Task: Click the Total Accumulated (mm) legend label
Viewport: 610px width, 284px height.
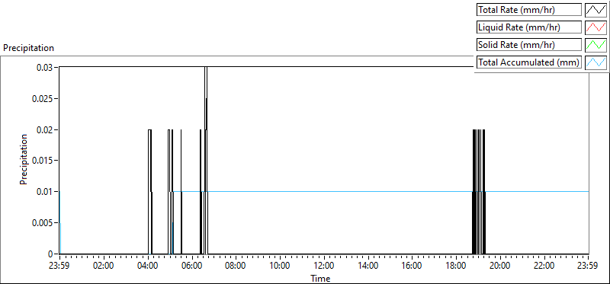Action: point(528,62)
